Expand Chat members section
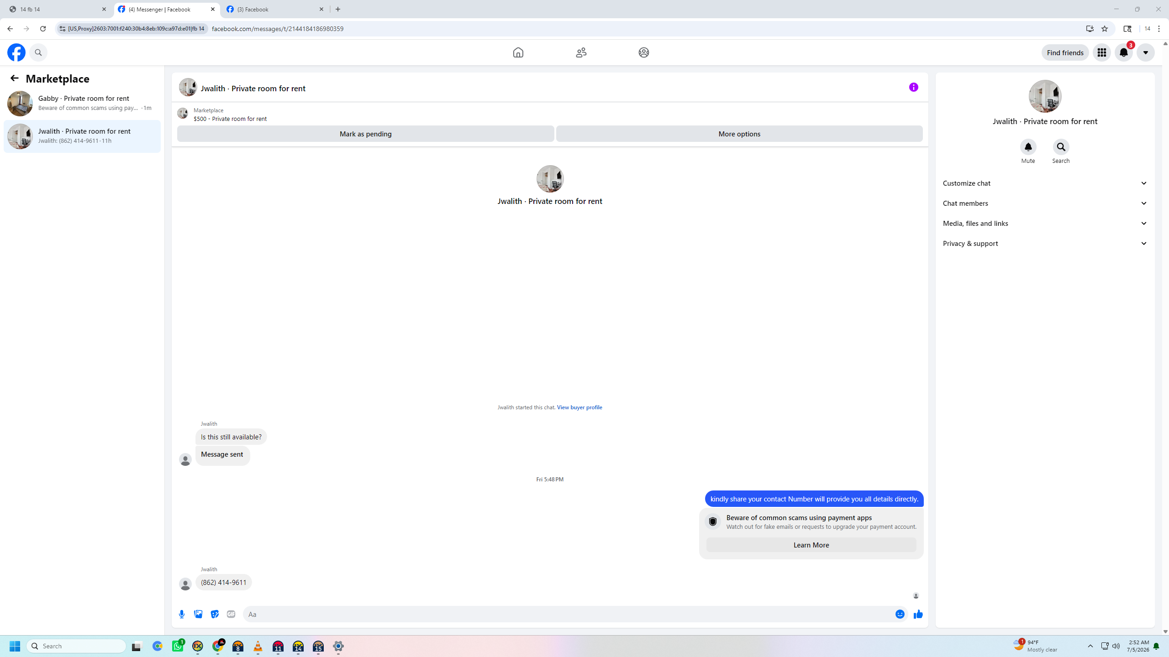This screenshot has height=657, width=1169. pyautogui.click(x=1045, y=203)
